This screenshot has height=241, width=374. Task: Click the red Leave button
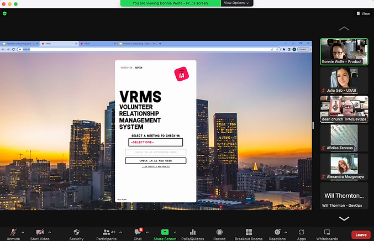coord(361,235)
